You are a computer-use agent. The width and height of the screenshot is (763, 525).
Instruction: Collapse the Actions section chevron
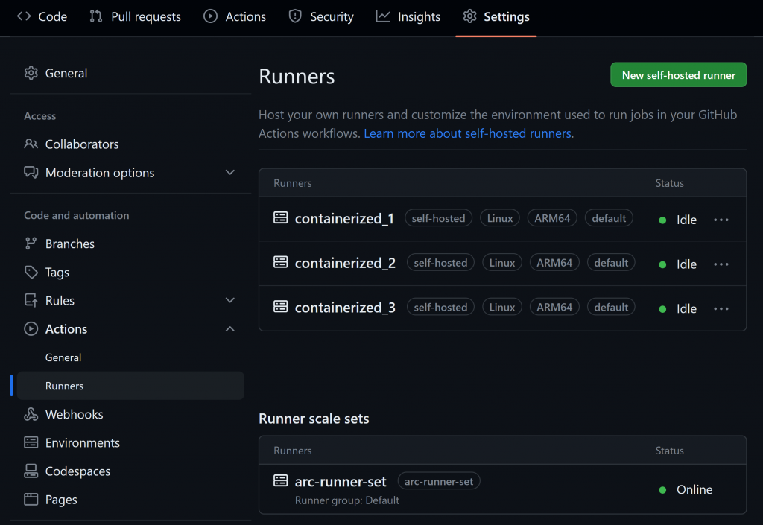pos(230,329)
